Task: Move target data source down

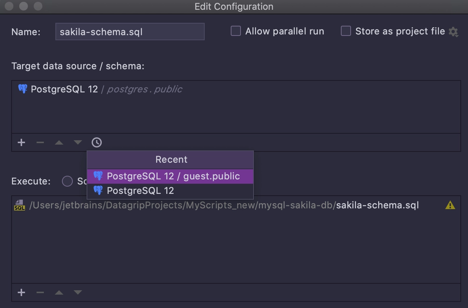Action: [78, 142]
